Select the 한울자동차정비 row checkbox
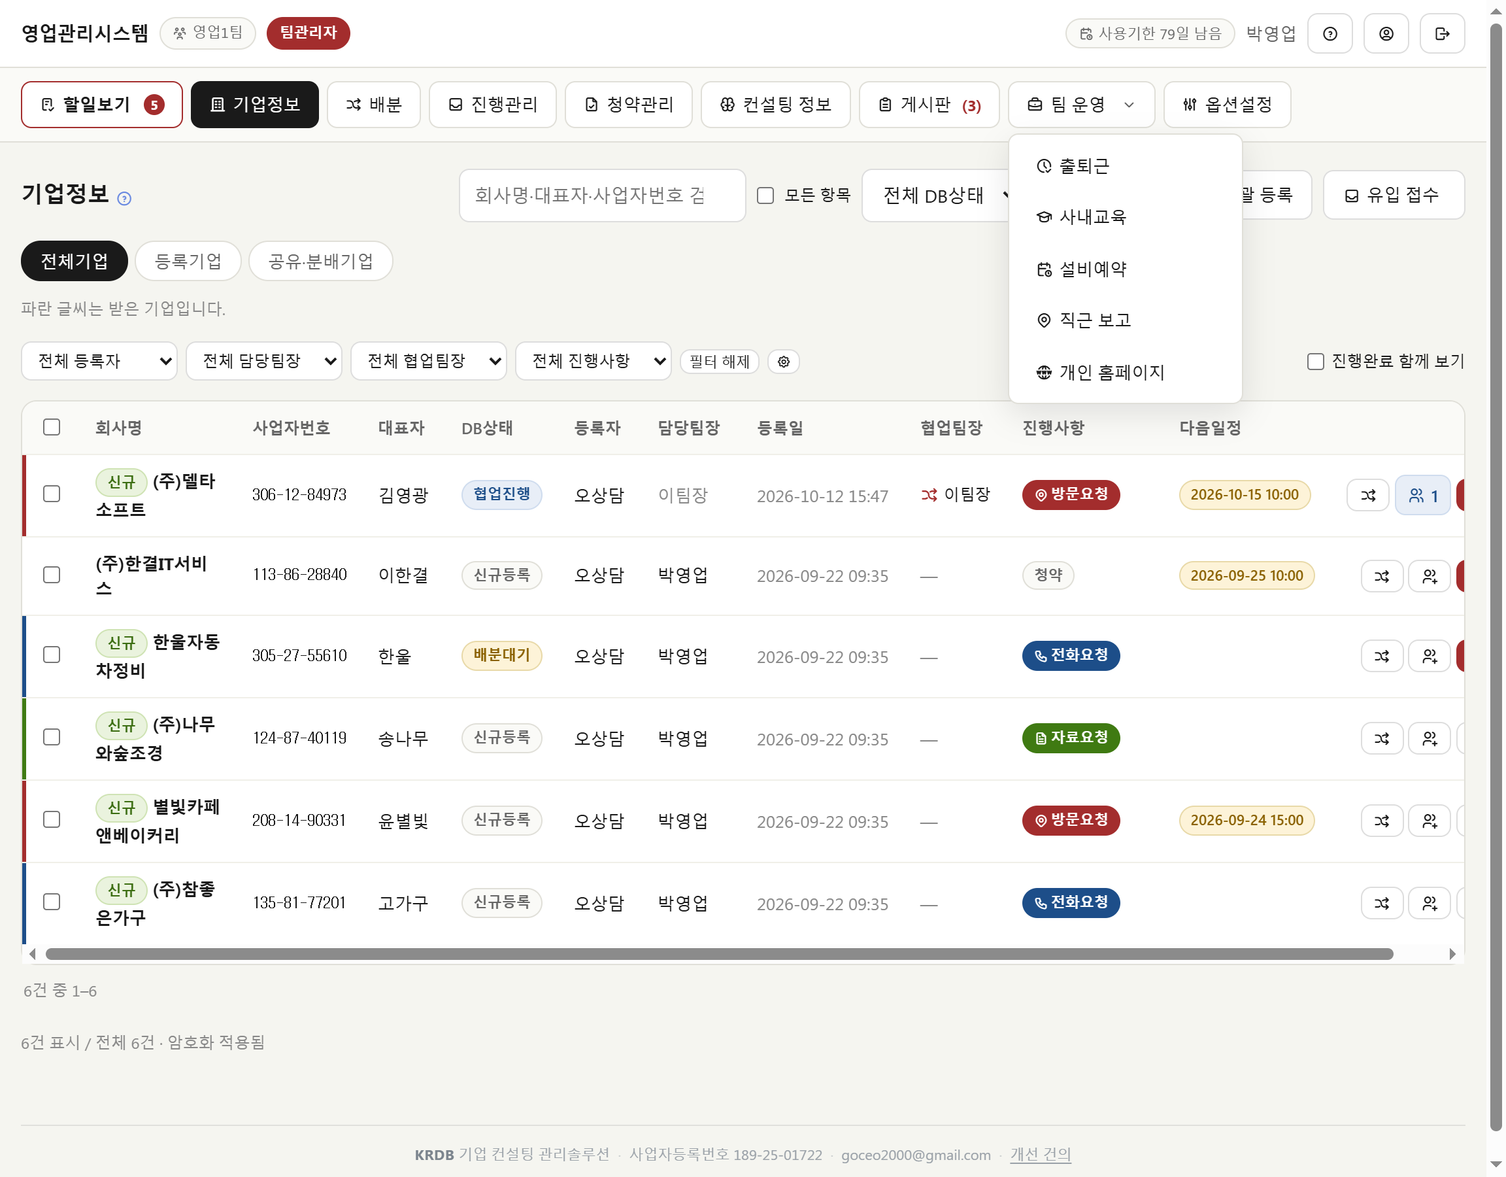 click(x=52, y=655)
